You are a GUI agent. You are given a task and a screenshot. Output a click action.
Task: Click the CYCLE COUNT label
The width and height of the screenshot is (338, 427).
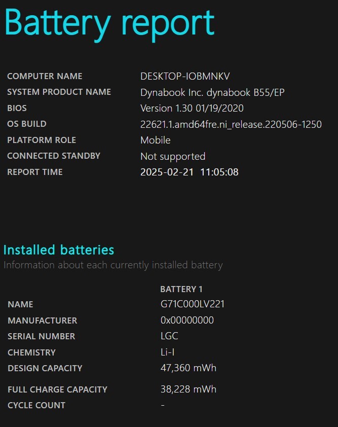[36, 406]
